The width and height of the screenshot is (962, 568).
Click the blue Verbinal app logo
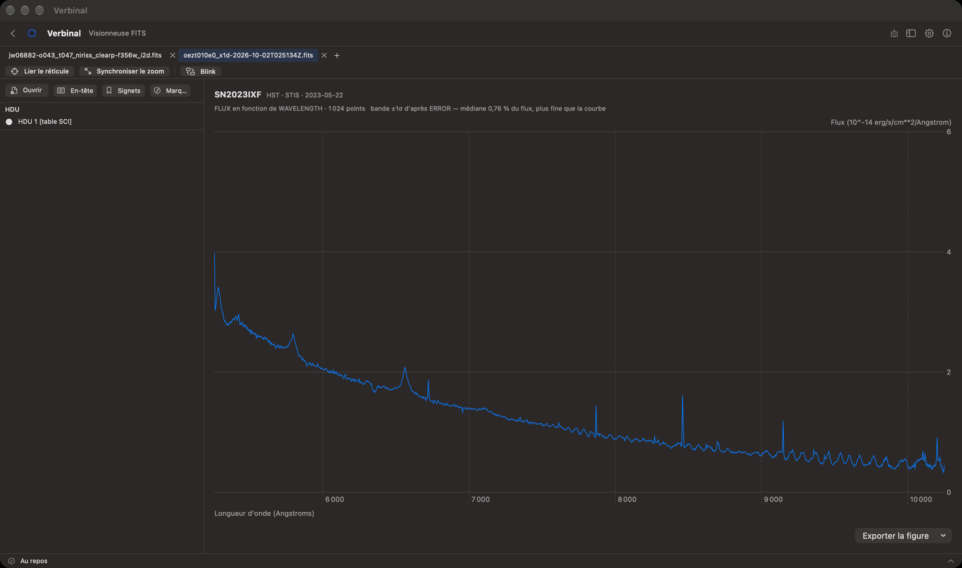click(32, 34)
